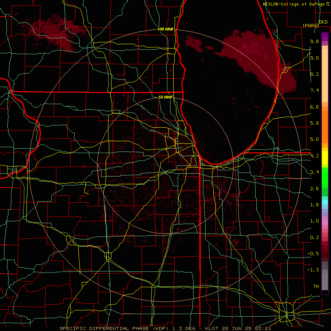Image resolution: width=331 pixels, height=331 pixels.
Task: Click the NEXLAB logo icon beside DuPage
Action: click(328, 4)
